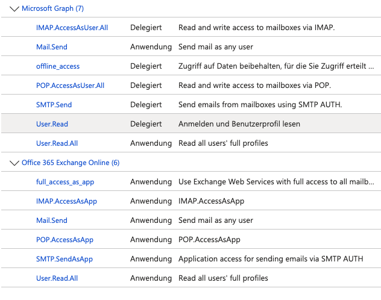Open the POP.AccessAsApp permission link
The width and height of the screenshot is (381, 300).
tap(65, 240)
